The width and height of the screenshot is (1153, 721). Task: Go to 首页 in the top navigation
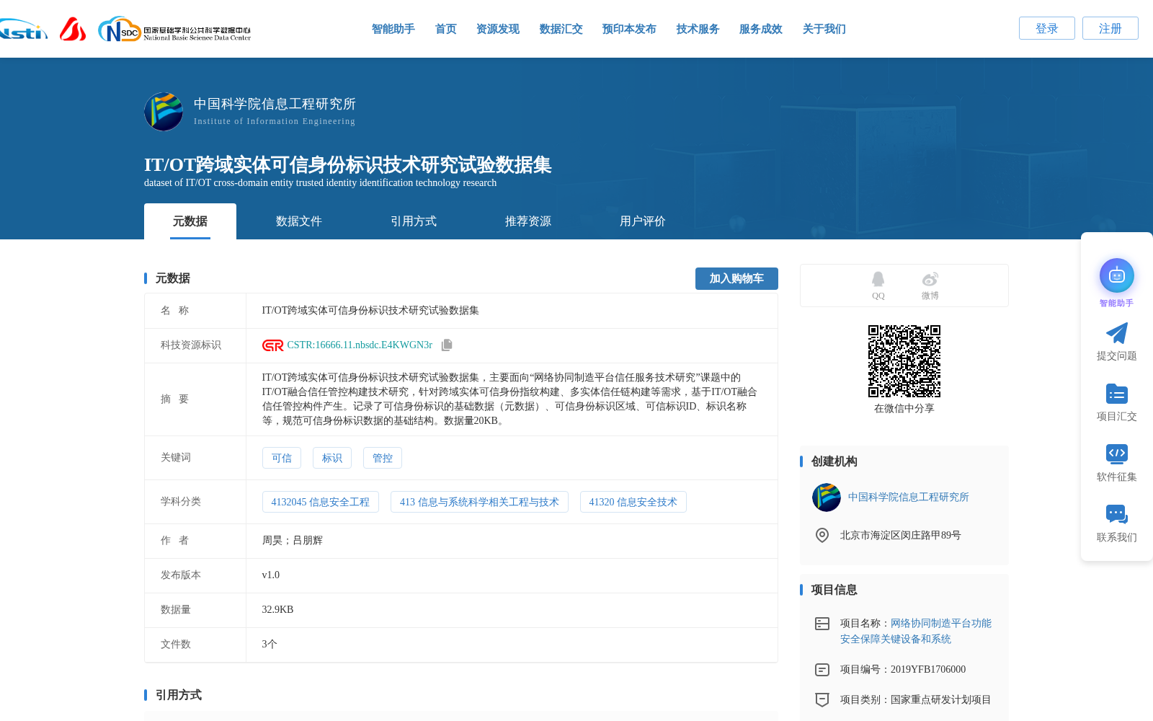point(445,29)
